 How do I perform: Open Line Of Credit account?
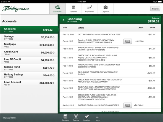point(29,60)
